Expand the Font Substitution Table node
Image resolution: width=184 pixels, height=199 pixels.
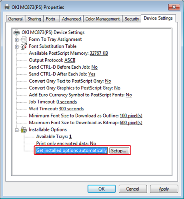pyautogui.click(x=17, y=47)
